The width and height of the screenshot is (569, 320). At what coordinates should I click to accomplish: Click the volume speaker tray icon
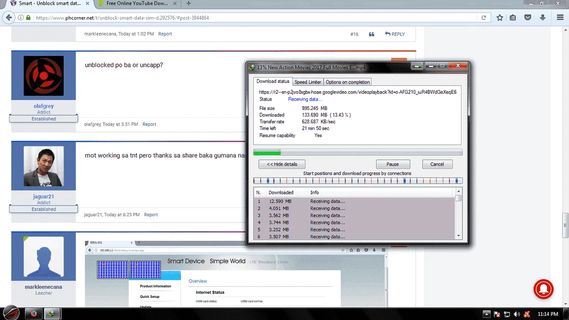click(516, 314)
